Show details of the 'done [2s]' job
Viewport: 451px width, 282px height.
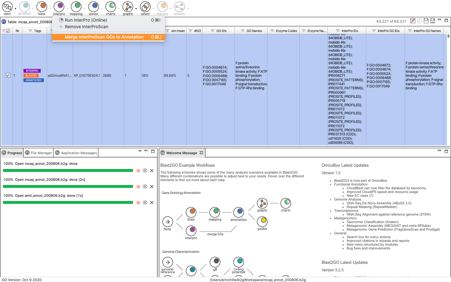pyautogui.click(x=145, y=187)
